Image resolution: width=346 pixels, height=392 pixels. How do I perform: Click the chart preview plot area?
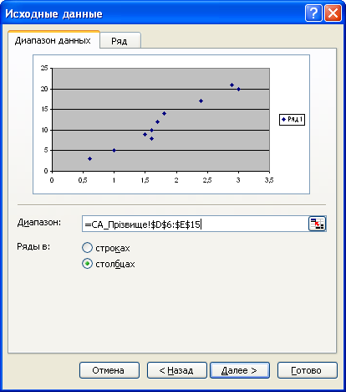click(160, 120)
